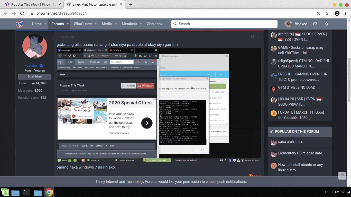Go back with the browser back arrow
This screenshot has width=351, height=197.
tap(6, 13)
